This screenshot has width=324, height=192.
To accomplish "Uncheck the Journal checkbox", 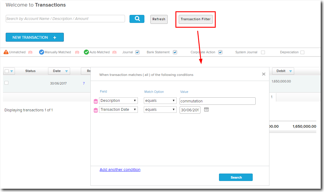I will [137, 52].
